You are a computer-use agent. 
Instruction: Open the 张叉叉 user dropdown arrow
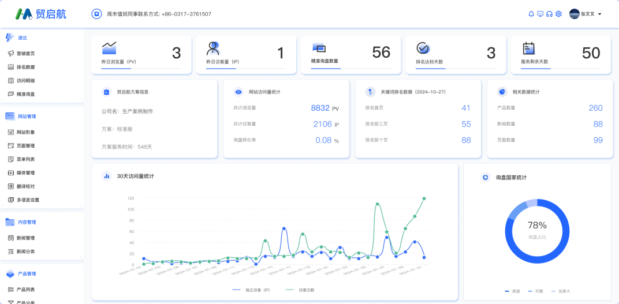tap(600, 14)
